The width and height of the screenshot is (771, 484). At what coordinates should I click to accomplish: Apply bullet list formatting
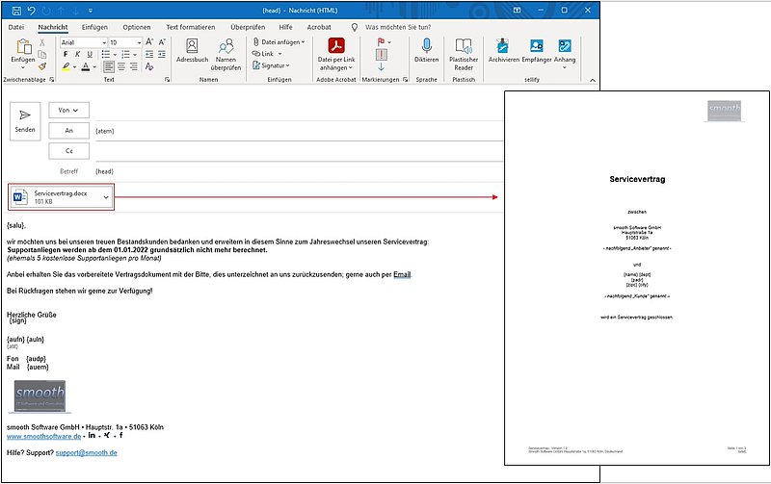point(106,55)
